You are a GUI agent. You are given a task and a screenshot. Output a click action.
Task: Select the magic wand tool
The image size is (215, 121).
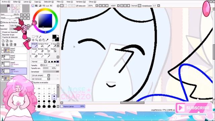coord(40,37)
